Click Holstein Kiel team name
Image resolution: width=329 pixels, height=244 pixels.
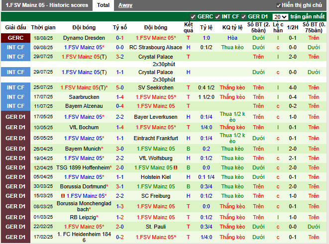(x=156, y=177)
